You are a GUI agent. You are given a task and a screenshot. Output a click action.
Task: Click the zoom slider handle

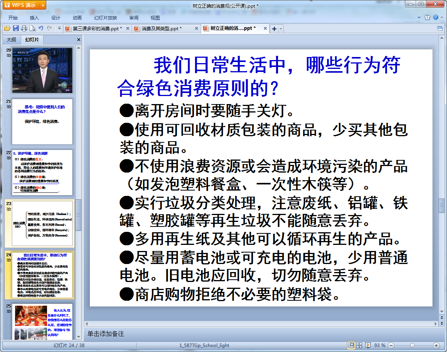pyautogui.click(x=412, y=345)
